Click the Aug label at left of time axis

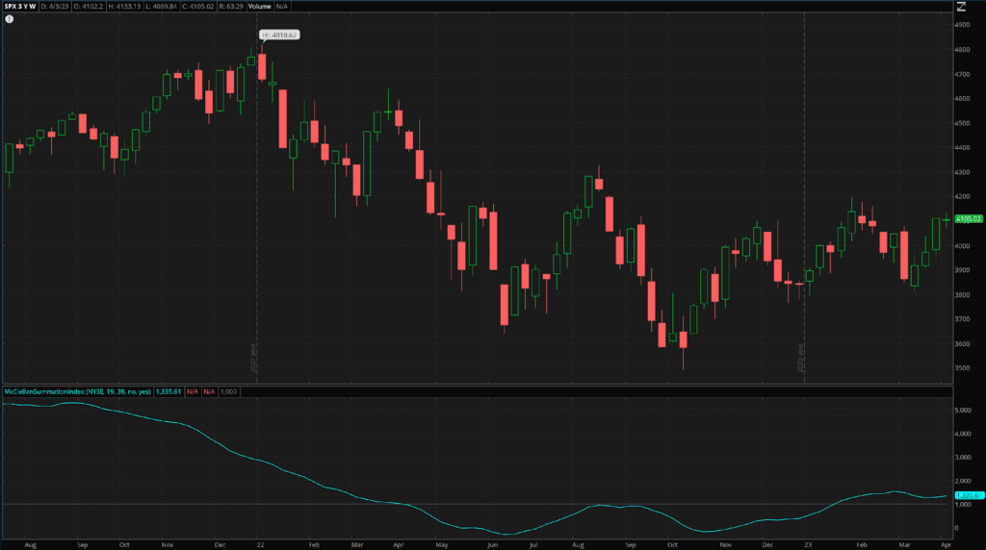30,545
